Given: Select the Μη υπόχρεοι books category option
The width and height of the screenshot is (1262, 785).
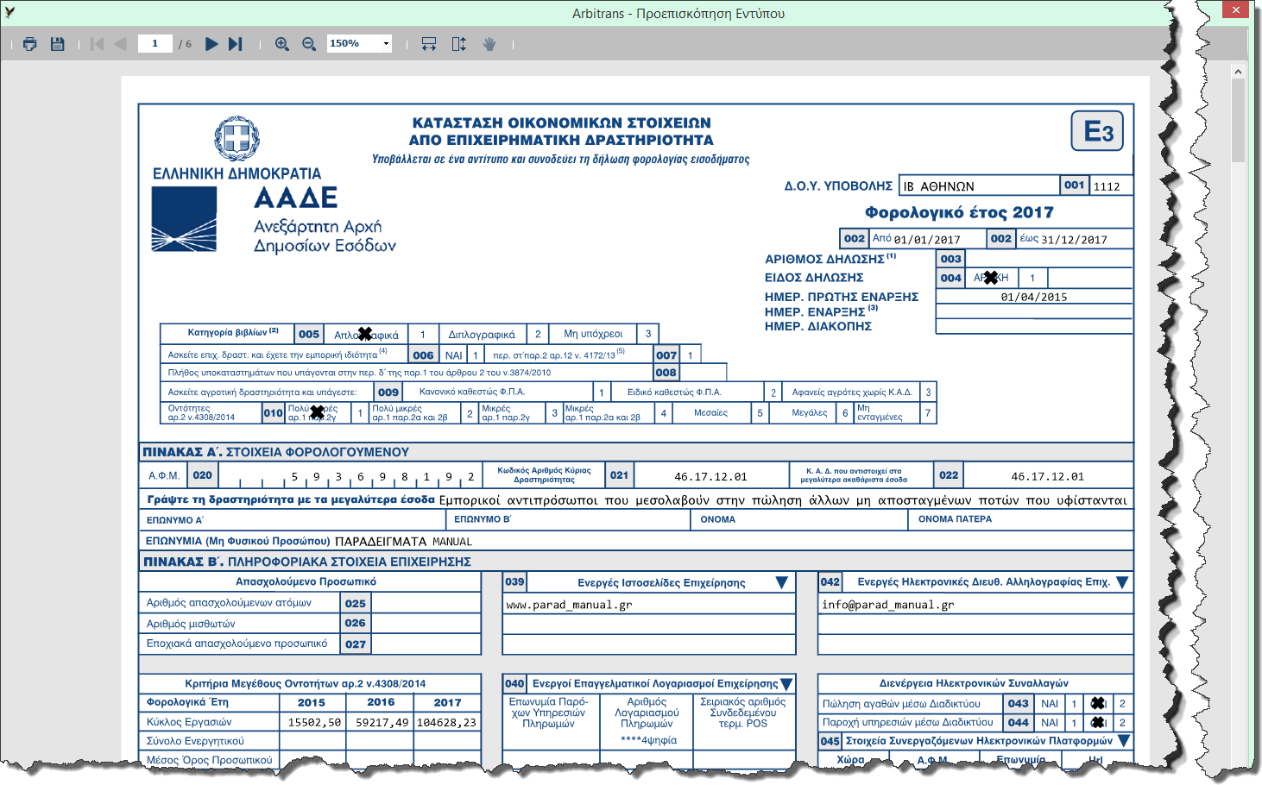Looking at the screenshot, I should click(x=593, y=334).
